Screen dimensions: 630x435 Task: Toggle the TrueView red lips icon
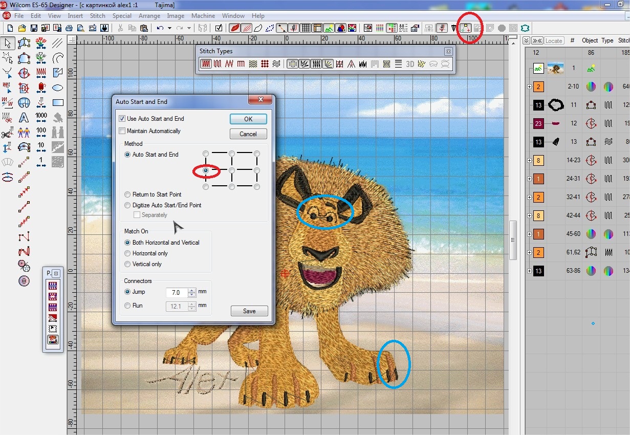(235, 28)
